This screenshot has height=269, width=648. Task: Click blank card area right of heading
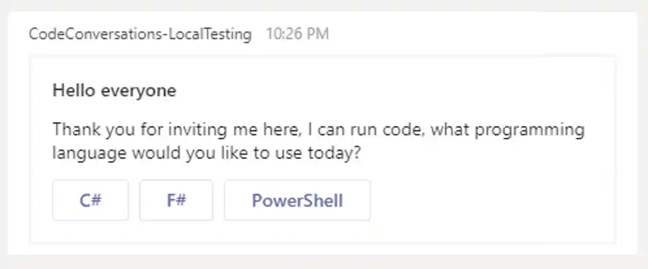pyautogui.click(x=390, y=91)
